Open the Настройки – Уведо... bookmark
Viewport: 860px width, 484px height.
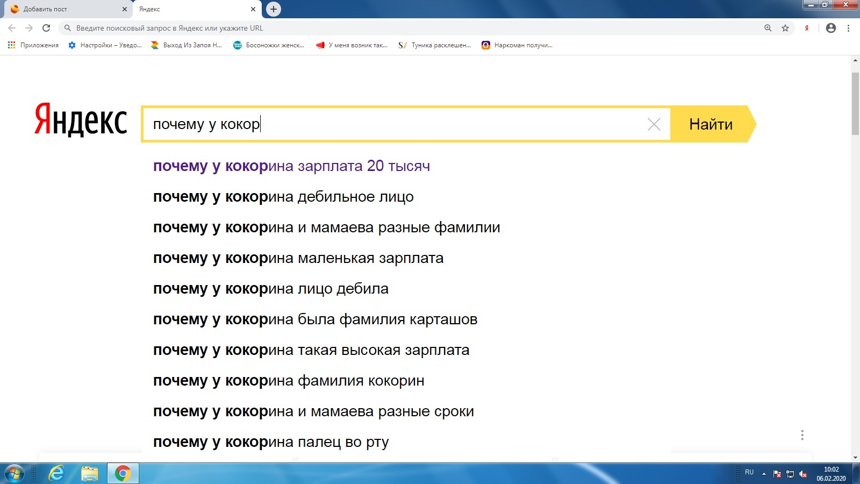pos(105,45)
